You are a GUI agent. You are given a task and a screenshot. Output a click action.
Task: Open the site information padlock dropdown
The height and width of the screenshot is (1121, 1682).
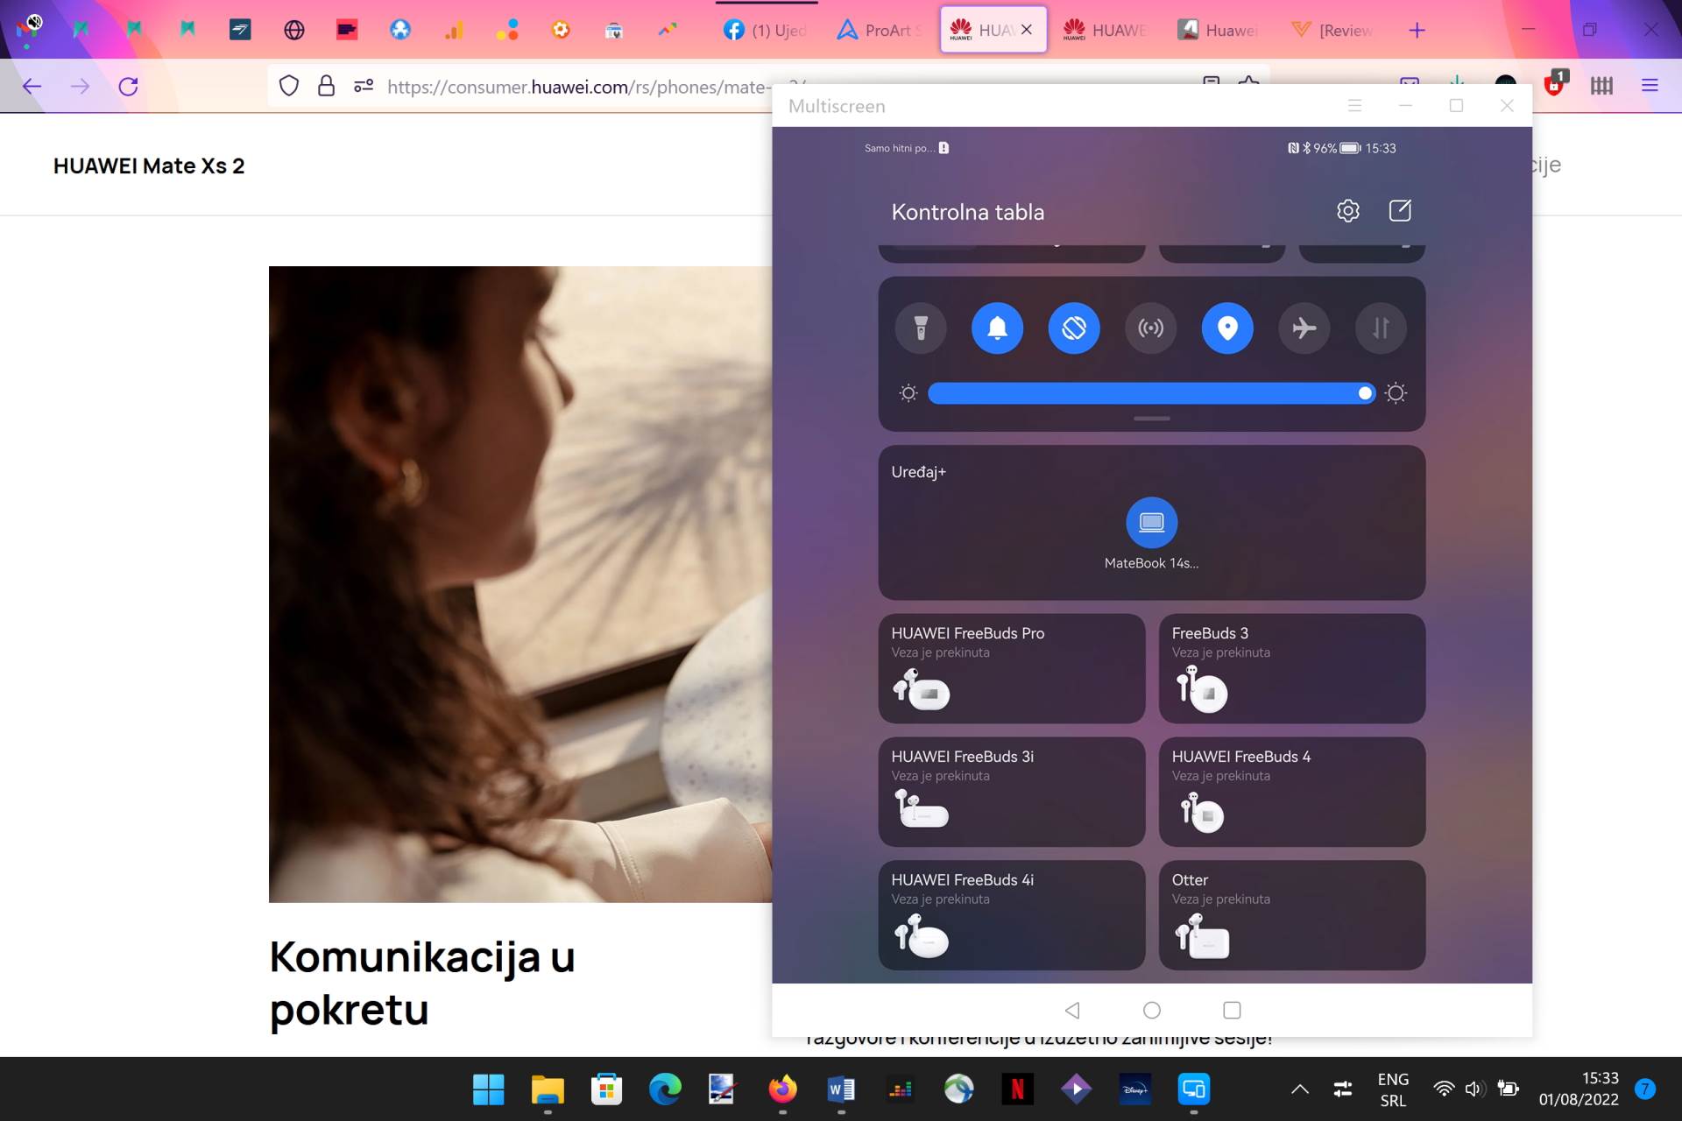click(x=326, y=86)
